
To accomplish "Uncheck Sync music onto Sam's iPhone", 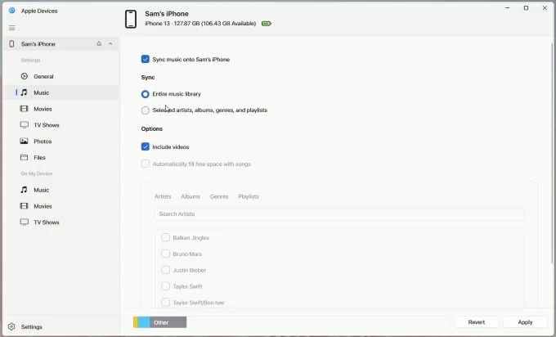I will [146, 59].
